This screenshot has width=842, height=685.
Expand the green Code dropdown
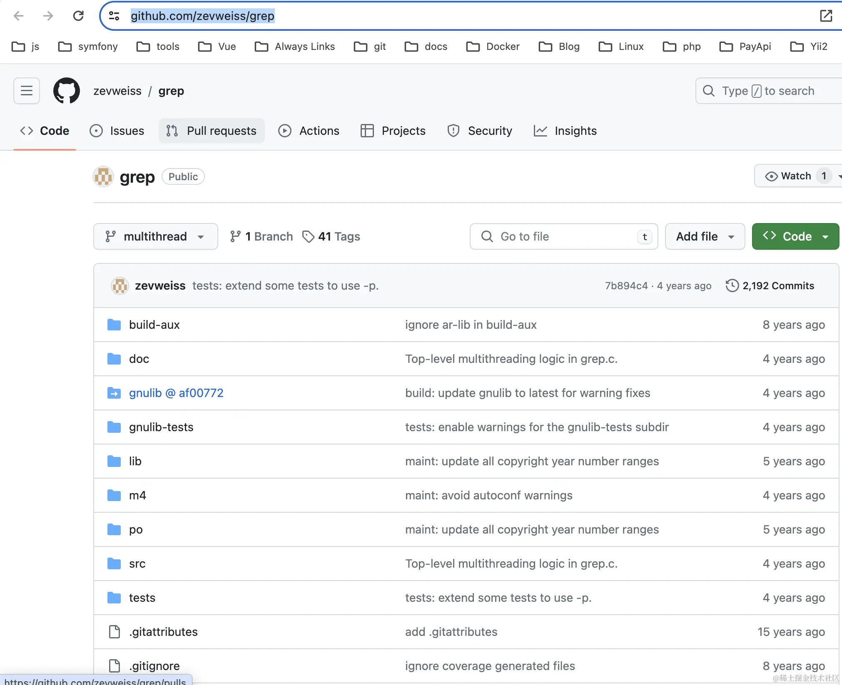point(795,236)
